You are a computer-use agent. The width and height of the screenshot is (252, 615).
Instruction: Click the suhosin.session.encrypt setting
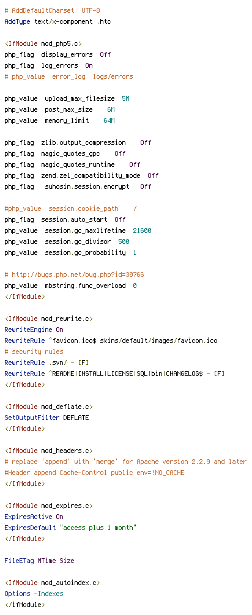point(87,186)
